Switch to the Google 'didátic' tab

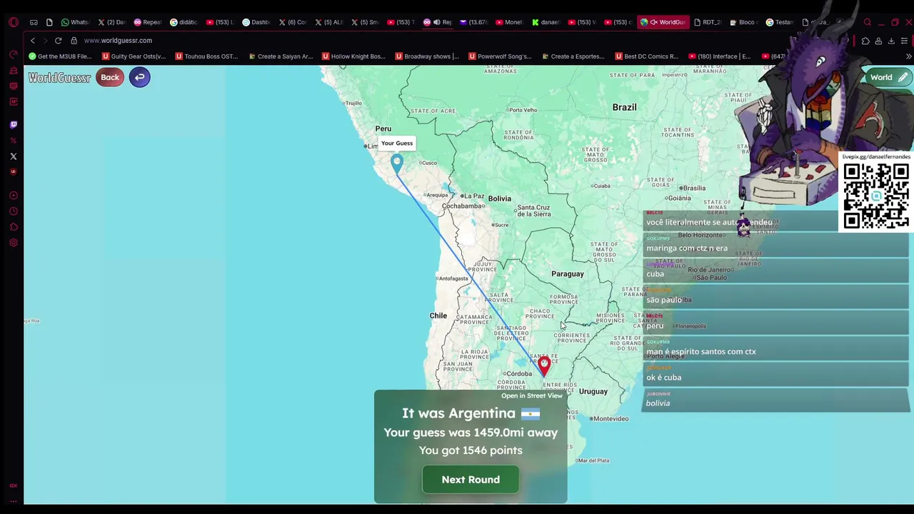(184, 22)
